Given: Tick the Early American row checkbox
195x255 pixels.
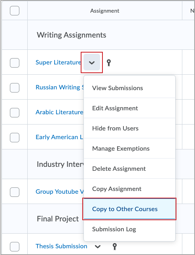Looking at the screenshot, I should pos(15,138).
